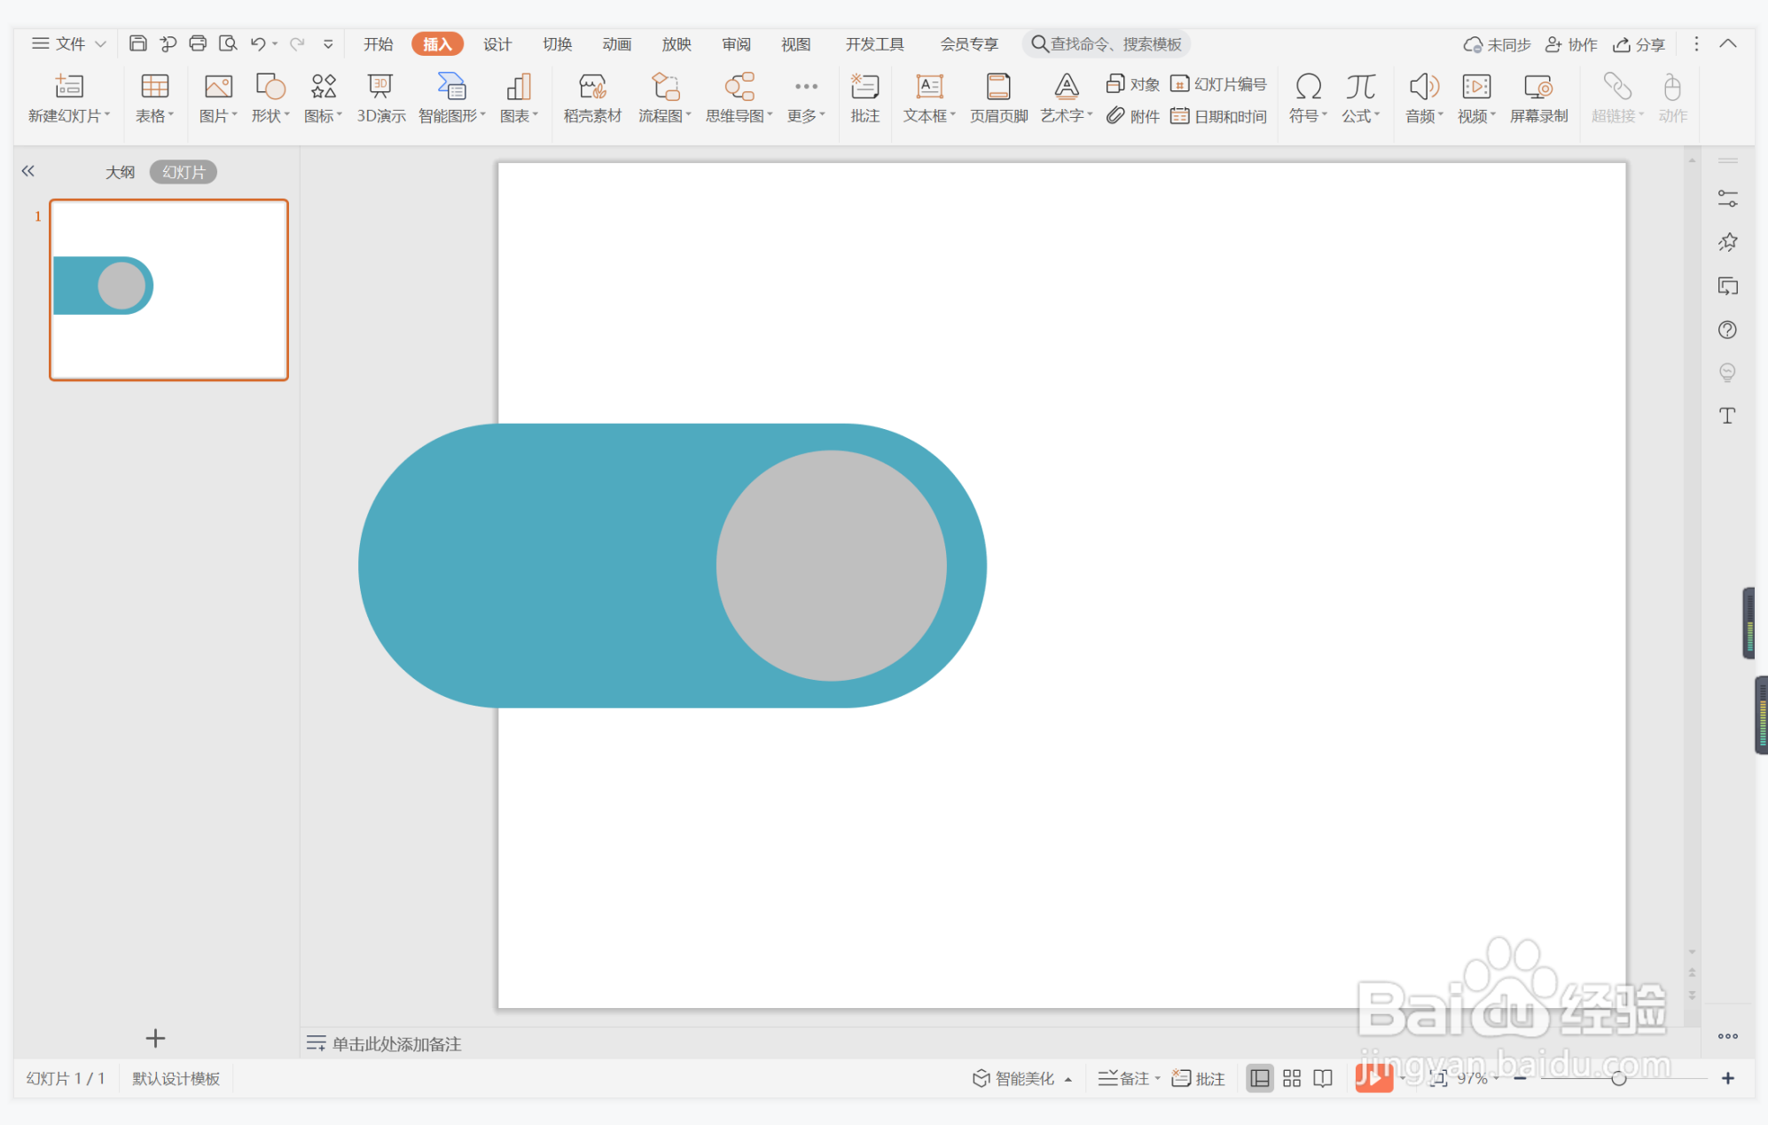Collapse the slide panel with double chevron
This screenshot has width=1768, height=1125.
click(28, 171)
